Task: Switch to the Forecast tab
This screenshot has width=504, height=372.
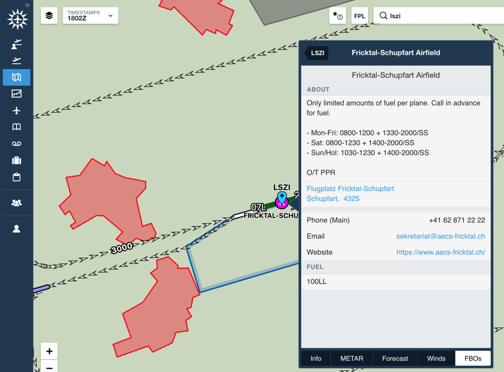Action: pos(395,359)
